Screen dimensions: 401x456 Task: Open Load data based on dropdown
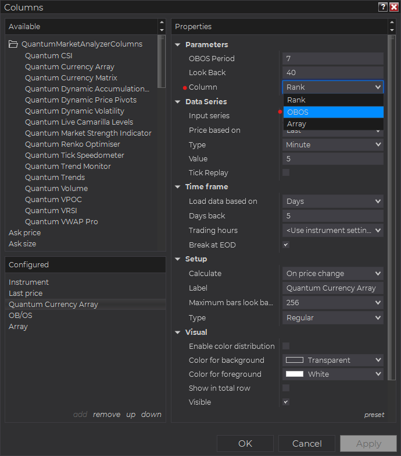(333, 202)
